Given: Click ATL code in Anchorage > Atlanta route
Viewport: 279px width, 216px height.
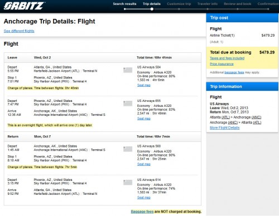Looking at the screenshot, I should pyautogui.click(x=257, y=122).
